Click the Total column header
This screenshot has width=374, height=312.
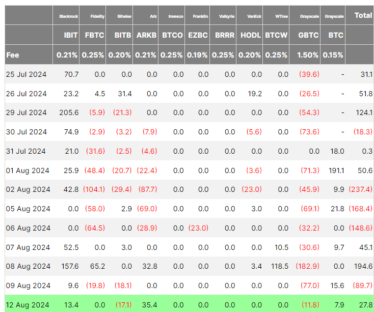point(363,15)
